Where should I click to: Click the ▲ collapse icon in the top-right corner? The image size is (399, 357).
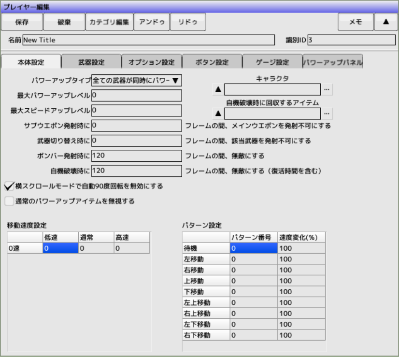click(385, 22)
